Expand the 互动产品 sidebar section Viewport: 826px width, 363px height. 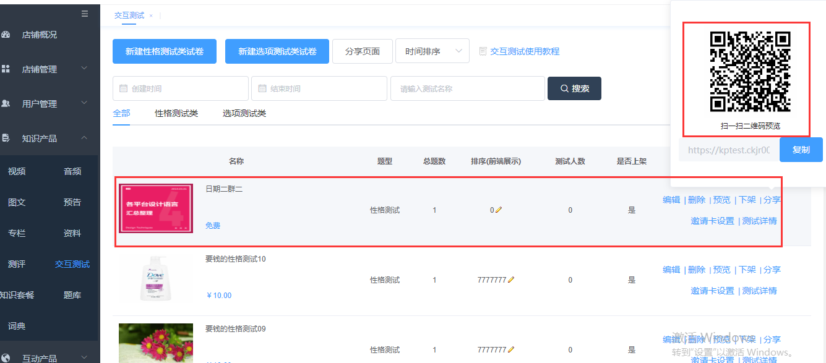coord(84,356)
